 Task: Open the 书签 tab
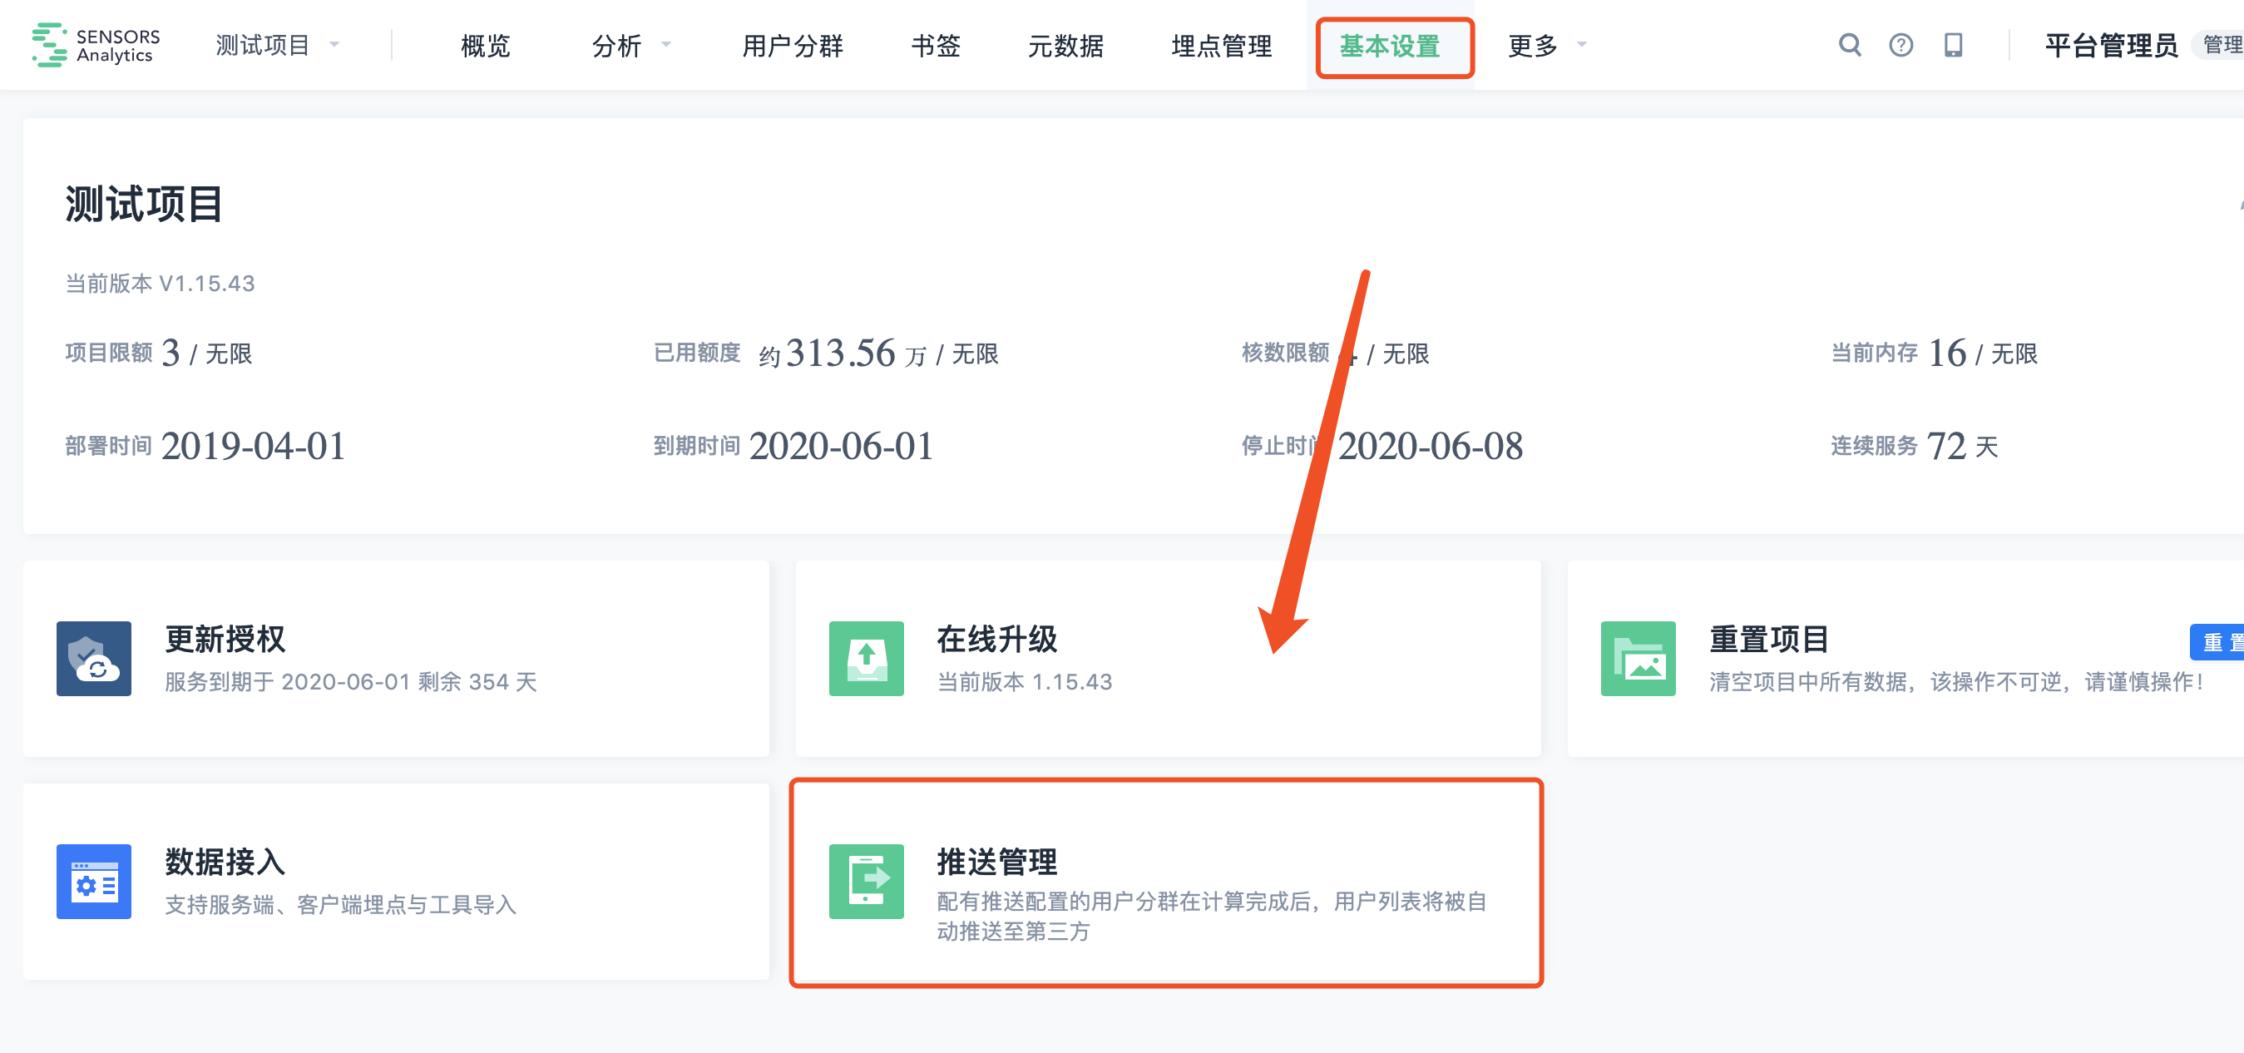(x=936, y=45)
